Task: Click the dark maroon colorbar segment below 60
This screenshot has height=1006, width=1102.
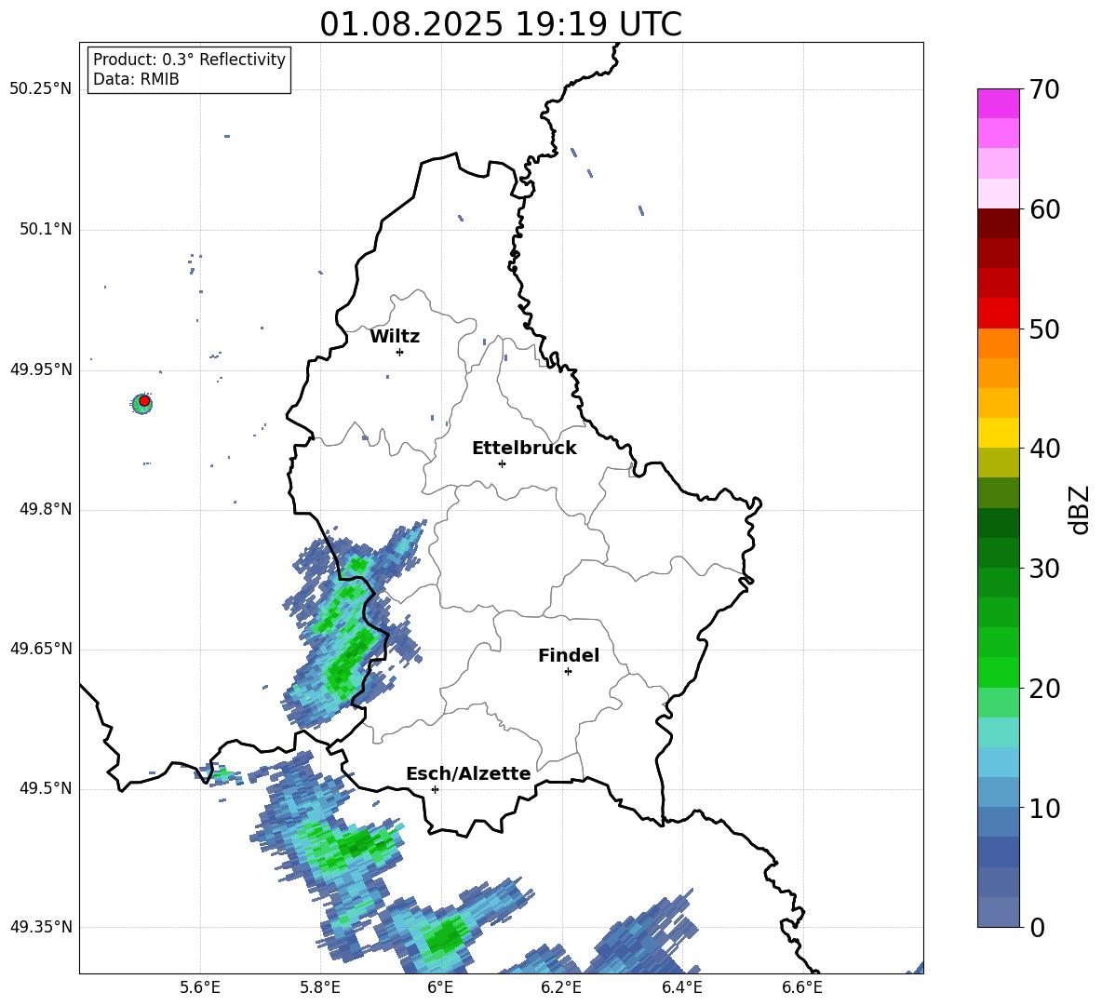Action: (998, 223)
